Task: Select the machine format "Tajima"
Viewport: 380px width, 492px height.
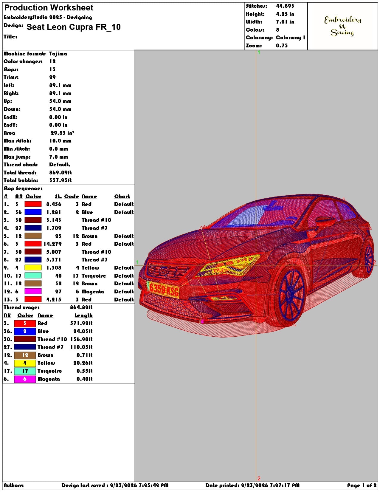Action: tap(58, 54)
